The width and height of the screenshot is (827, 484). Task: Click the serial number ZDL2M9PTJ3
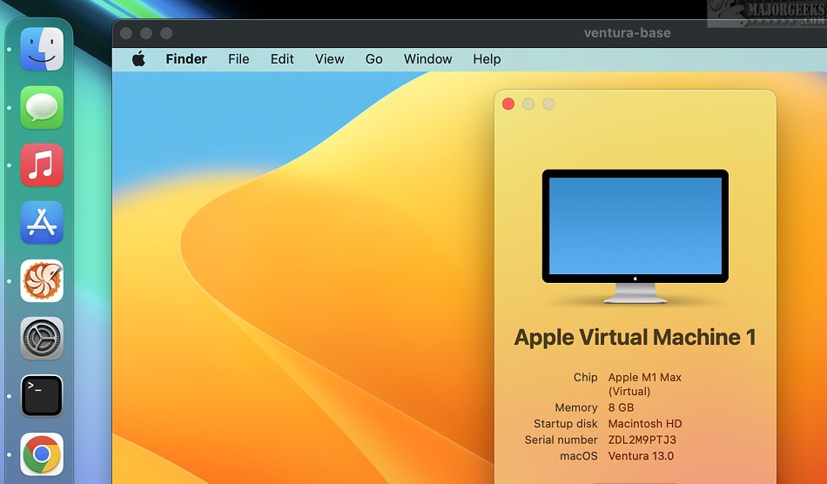point(643,440)
